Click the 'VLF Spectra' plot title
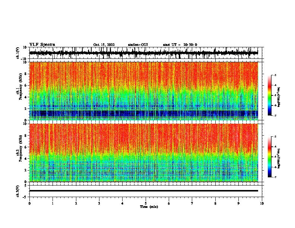Screen dimensions: 295x228 (x=42, y=45)
